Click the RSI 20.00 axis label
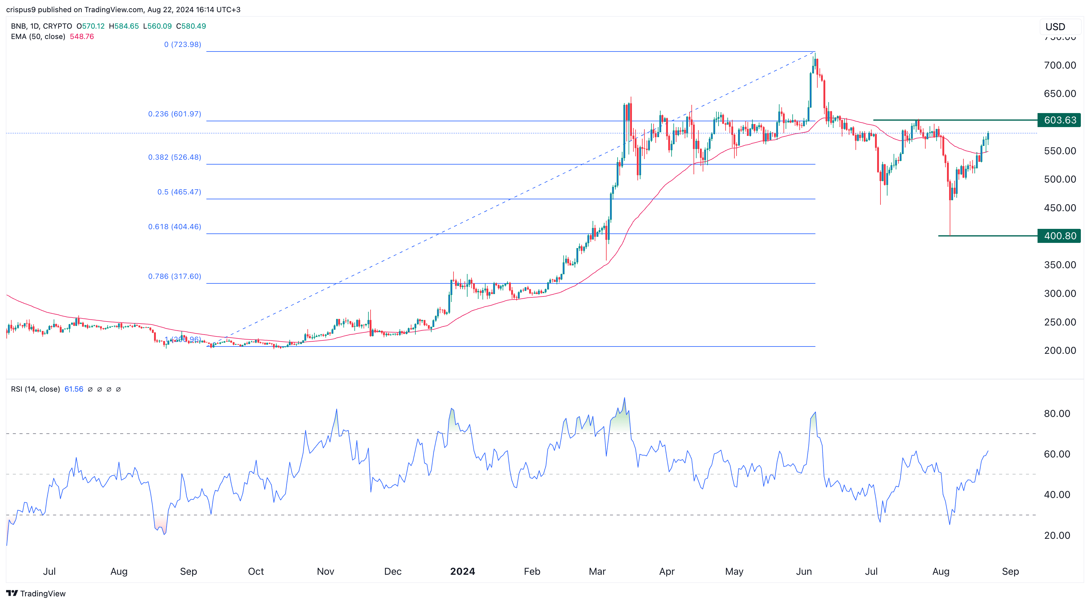 coord(1057,535)
